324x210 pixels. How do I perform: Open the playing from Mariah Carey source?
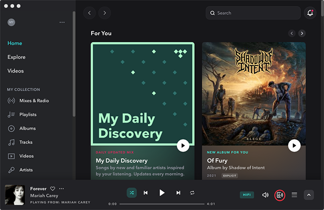60,203
